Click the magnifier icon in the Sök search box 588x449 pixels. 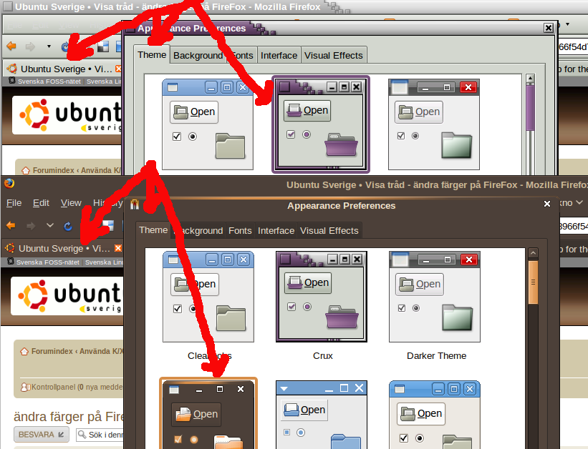click(x=82, y=435)
